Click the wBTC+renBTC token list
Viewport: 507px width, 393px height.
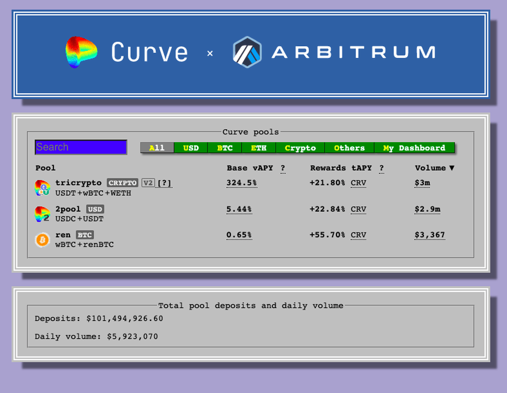(x=84, y=245)
